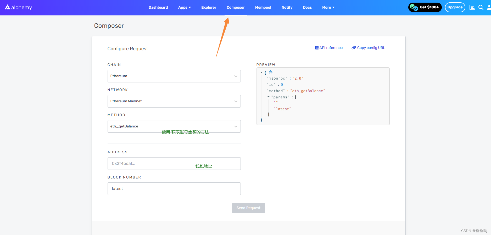
Task: Open the Notify tab
Action: [287, 7]
